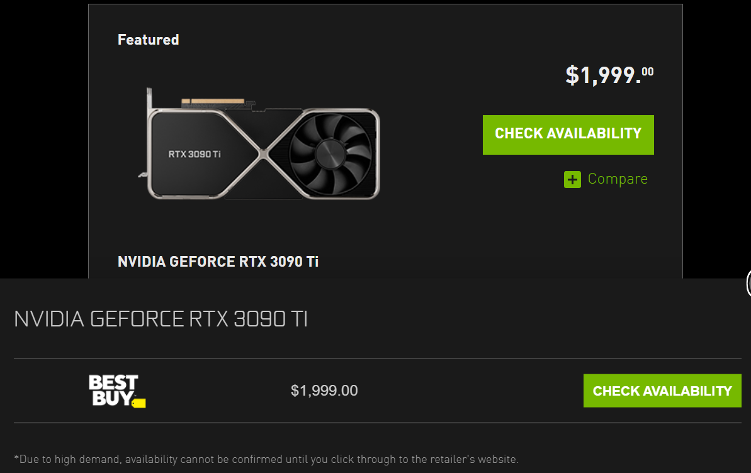Click the NVIDIA GEFORCE RTX 3090 TI panel heading
Image resolution: width=751 pixels, height=473 pixels.
click(161, 318)
